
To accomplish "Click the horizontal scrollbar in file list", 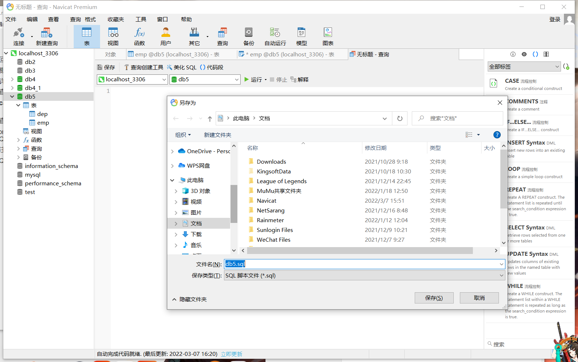I will 360,250.
